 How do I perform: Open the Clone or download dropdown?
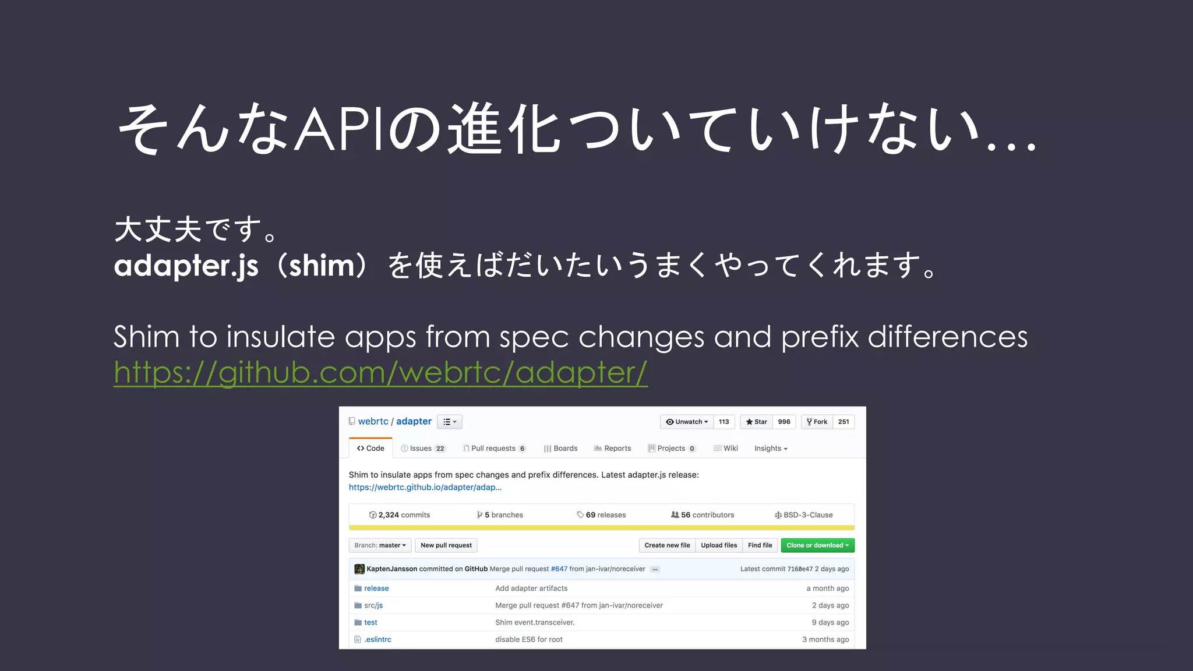tap(818, 545)
